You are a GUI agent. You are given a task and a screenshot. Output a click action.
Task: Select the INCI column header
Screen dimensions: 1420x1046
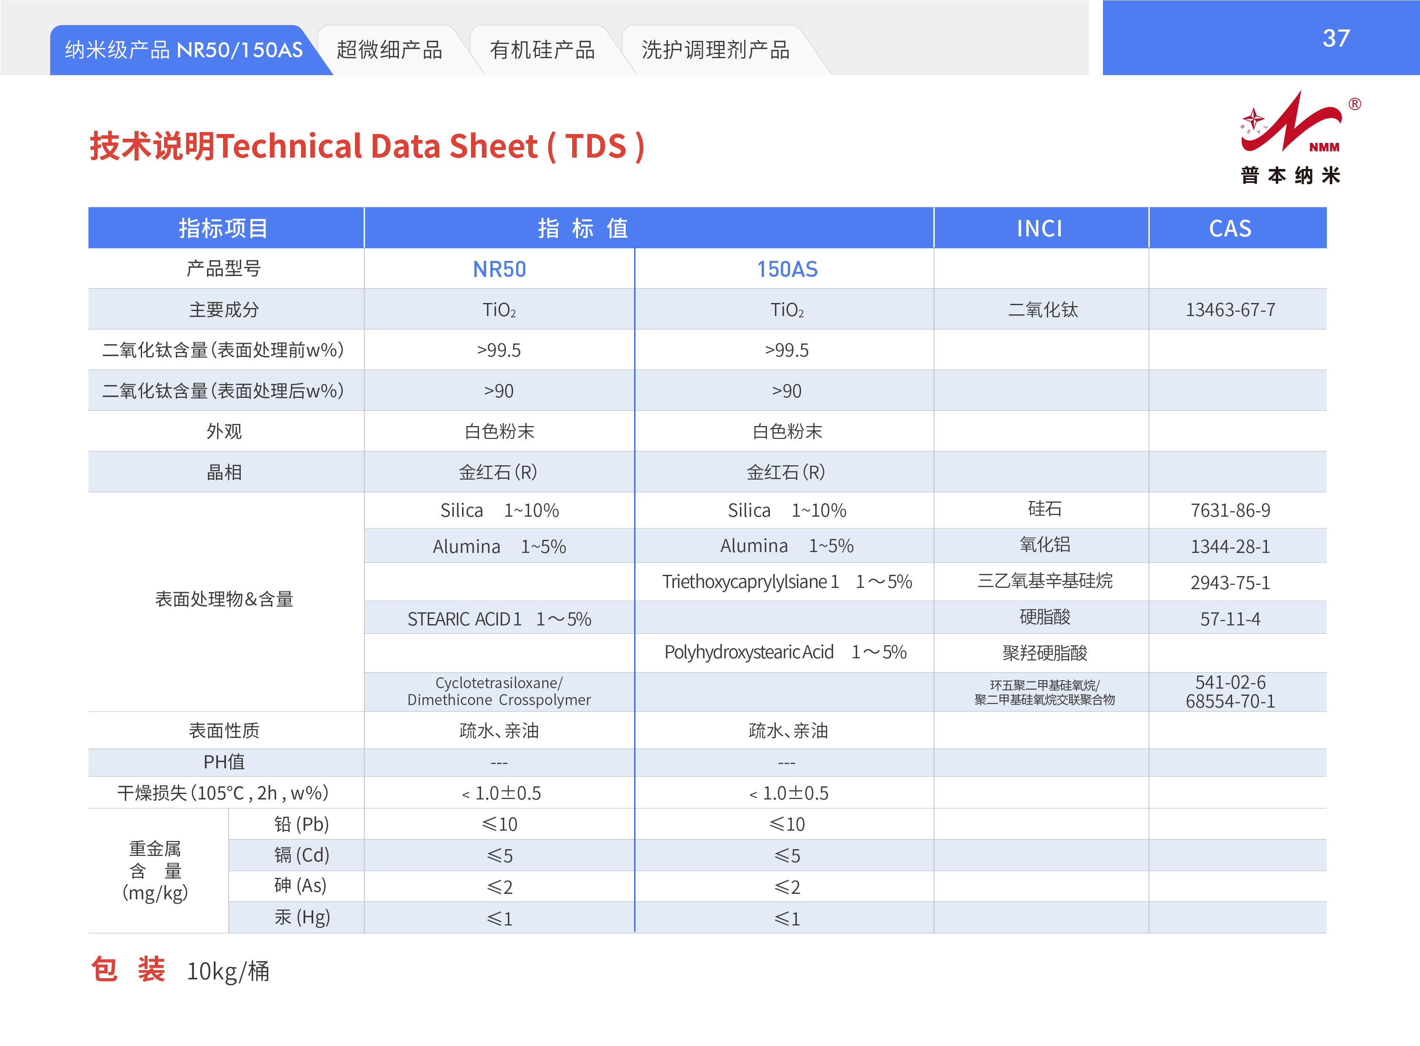[1039, 228]
